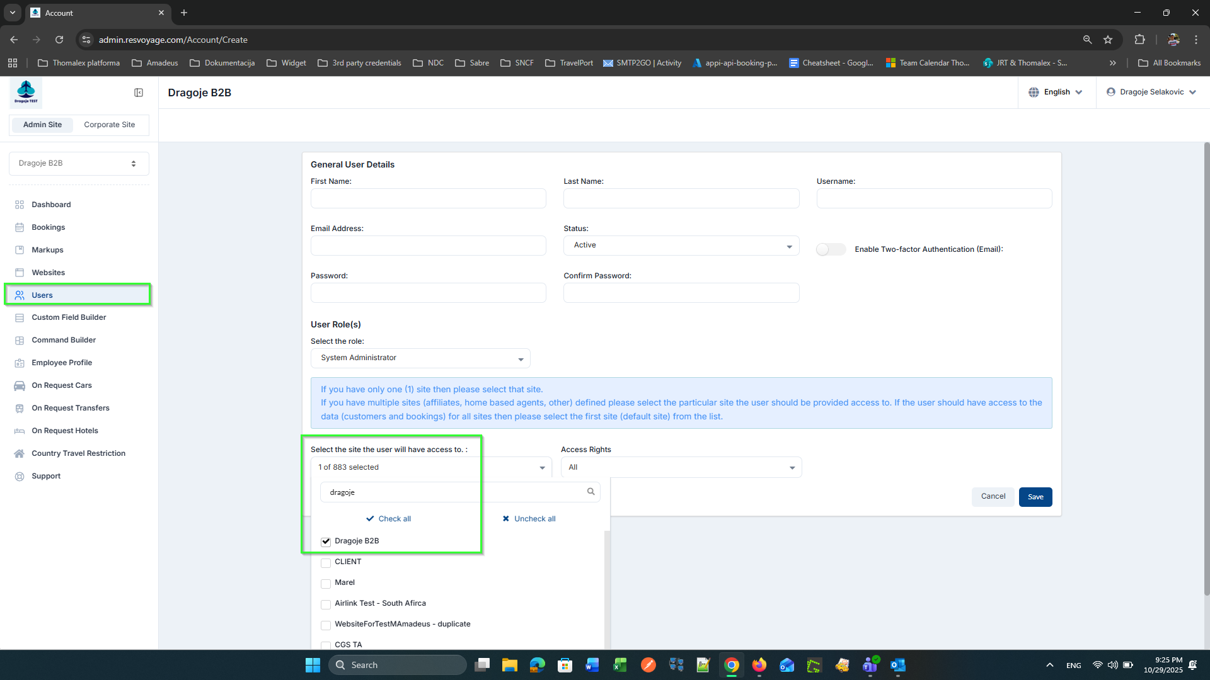The height and width of the screenshot is (680, 1210).
Task: Collapse the sidebar panel icon
Action: pyautogui.click(x=139, y=93)
